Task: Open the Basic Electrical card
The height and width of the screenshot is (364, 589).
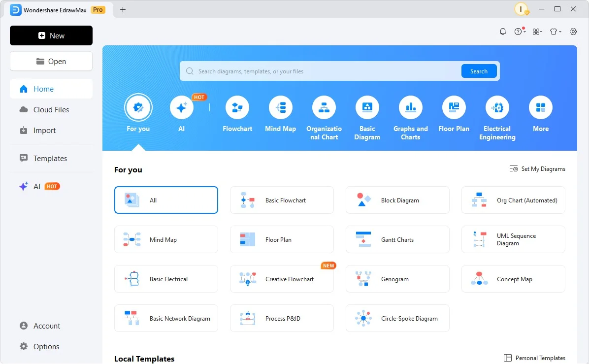Action: point(166,279)
